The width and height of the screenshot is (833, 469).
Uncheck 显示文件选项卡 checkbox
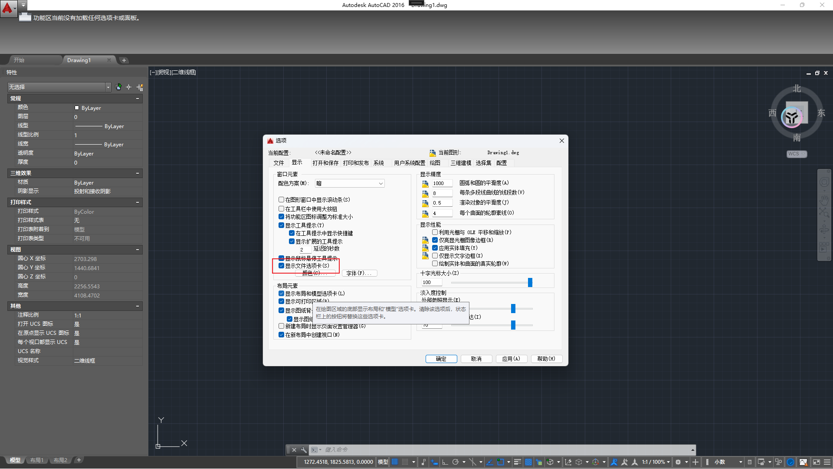[281, 266]
